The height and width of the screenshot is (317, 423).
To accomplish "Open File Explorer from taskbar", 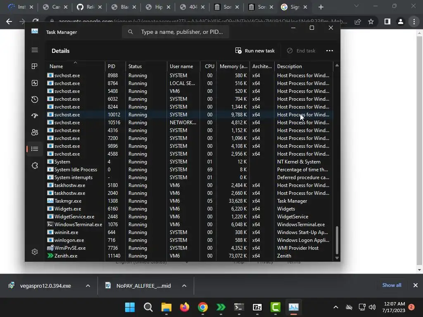I will [166, 307].
